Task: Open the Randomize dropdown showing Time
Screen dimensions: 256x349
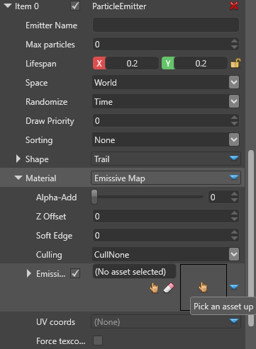Action: pos(165,102)
